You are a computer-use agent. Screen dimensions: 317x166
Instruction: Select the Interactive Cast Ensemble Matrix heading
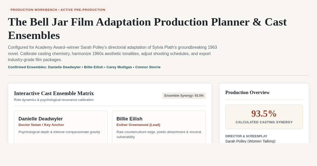coord(54,93)
